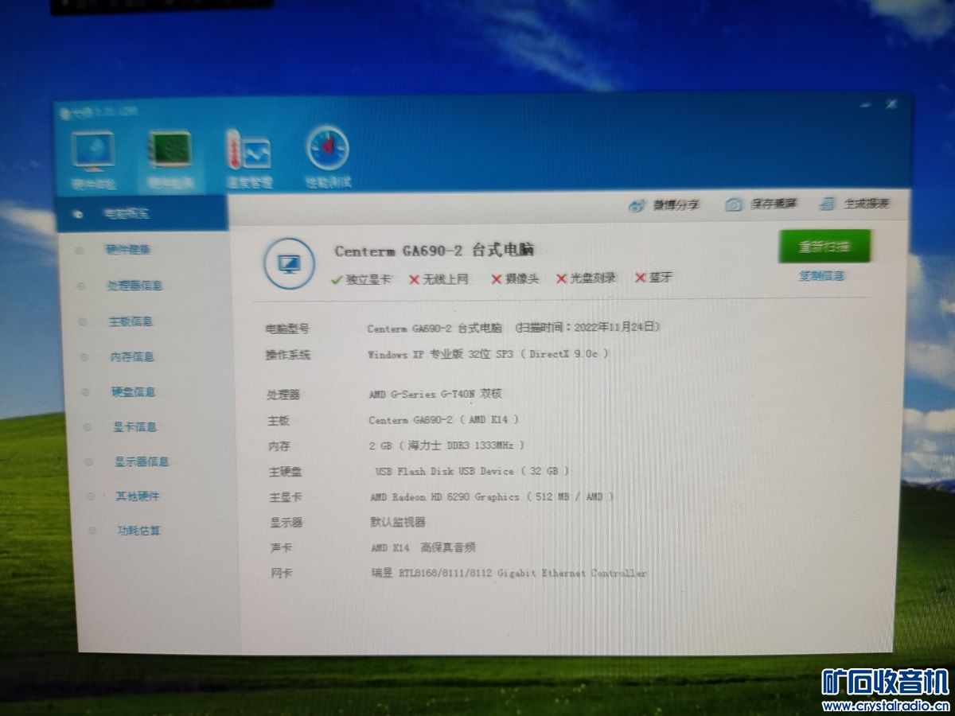Click the 电脑型号 row label
Viewport: 955px width, 716px height.
(287, 329)
